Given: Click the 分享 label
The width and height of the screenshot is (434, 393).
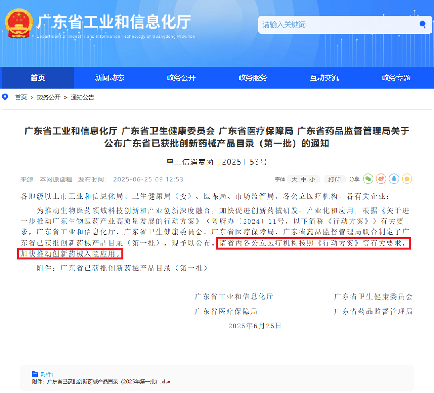Looking at the screenshot, I should [354, 179].
